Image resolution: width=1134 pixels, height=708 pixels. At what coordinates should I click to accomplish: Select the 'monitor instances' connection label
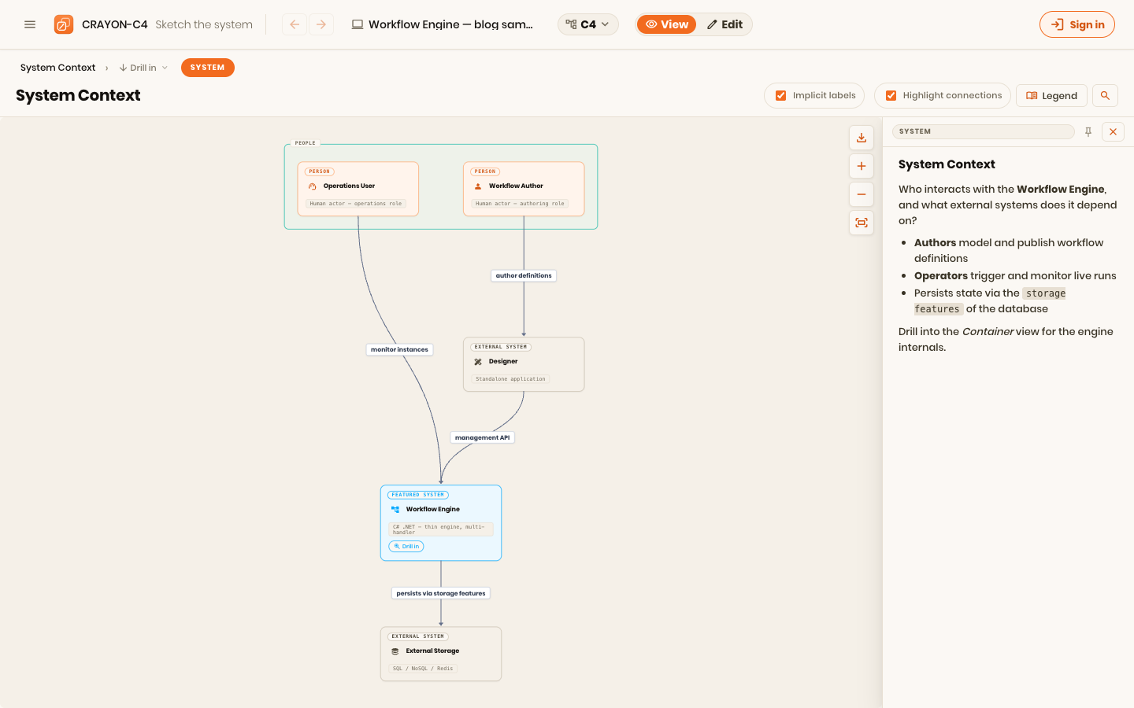click(399, 349)
